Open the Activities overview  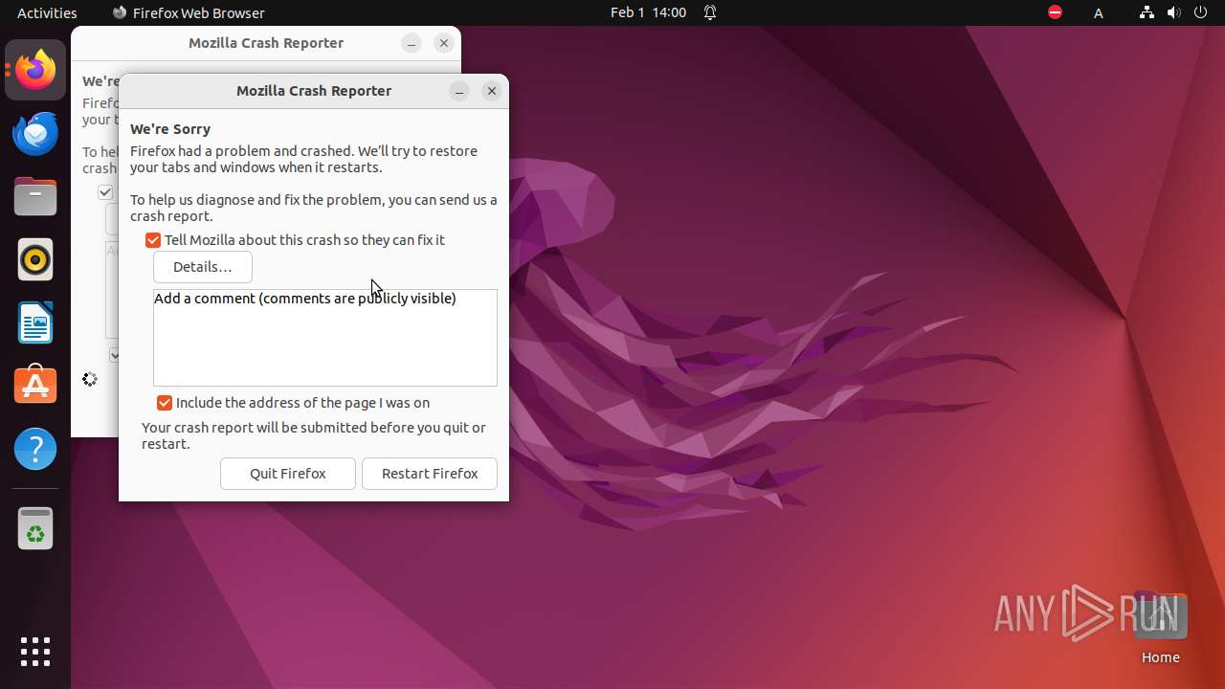[47, 12]
